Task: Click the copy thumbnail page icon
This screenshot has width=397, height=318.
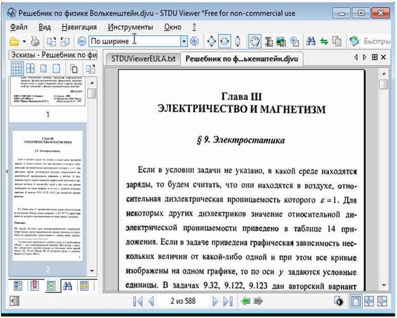Action: pos(74,69)
